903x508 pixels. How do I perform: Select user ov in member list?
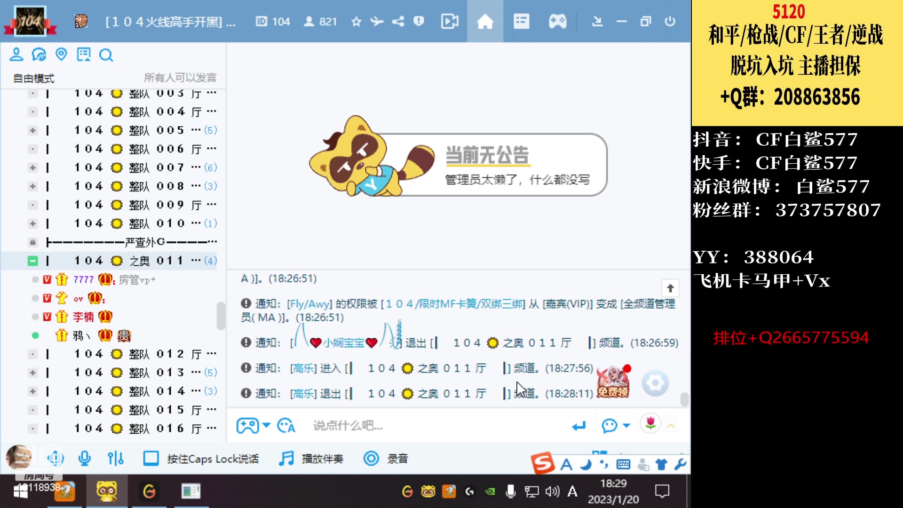112,298
